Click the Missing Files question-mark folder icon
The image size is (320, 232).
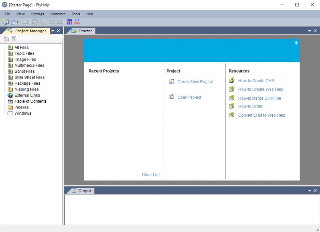tap(10, 89)
